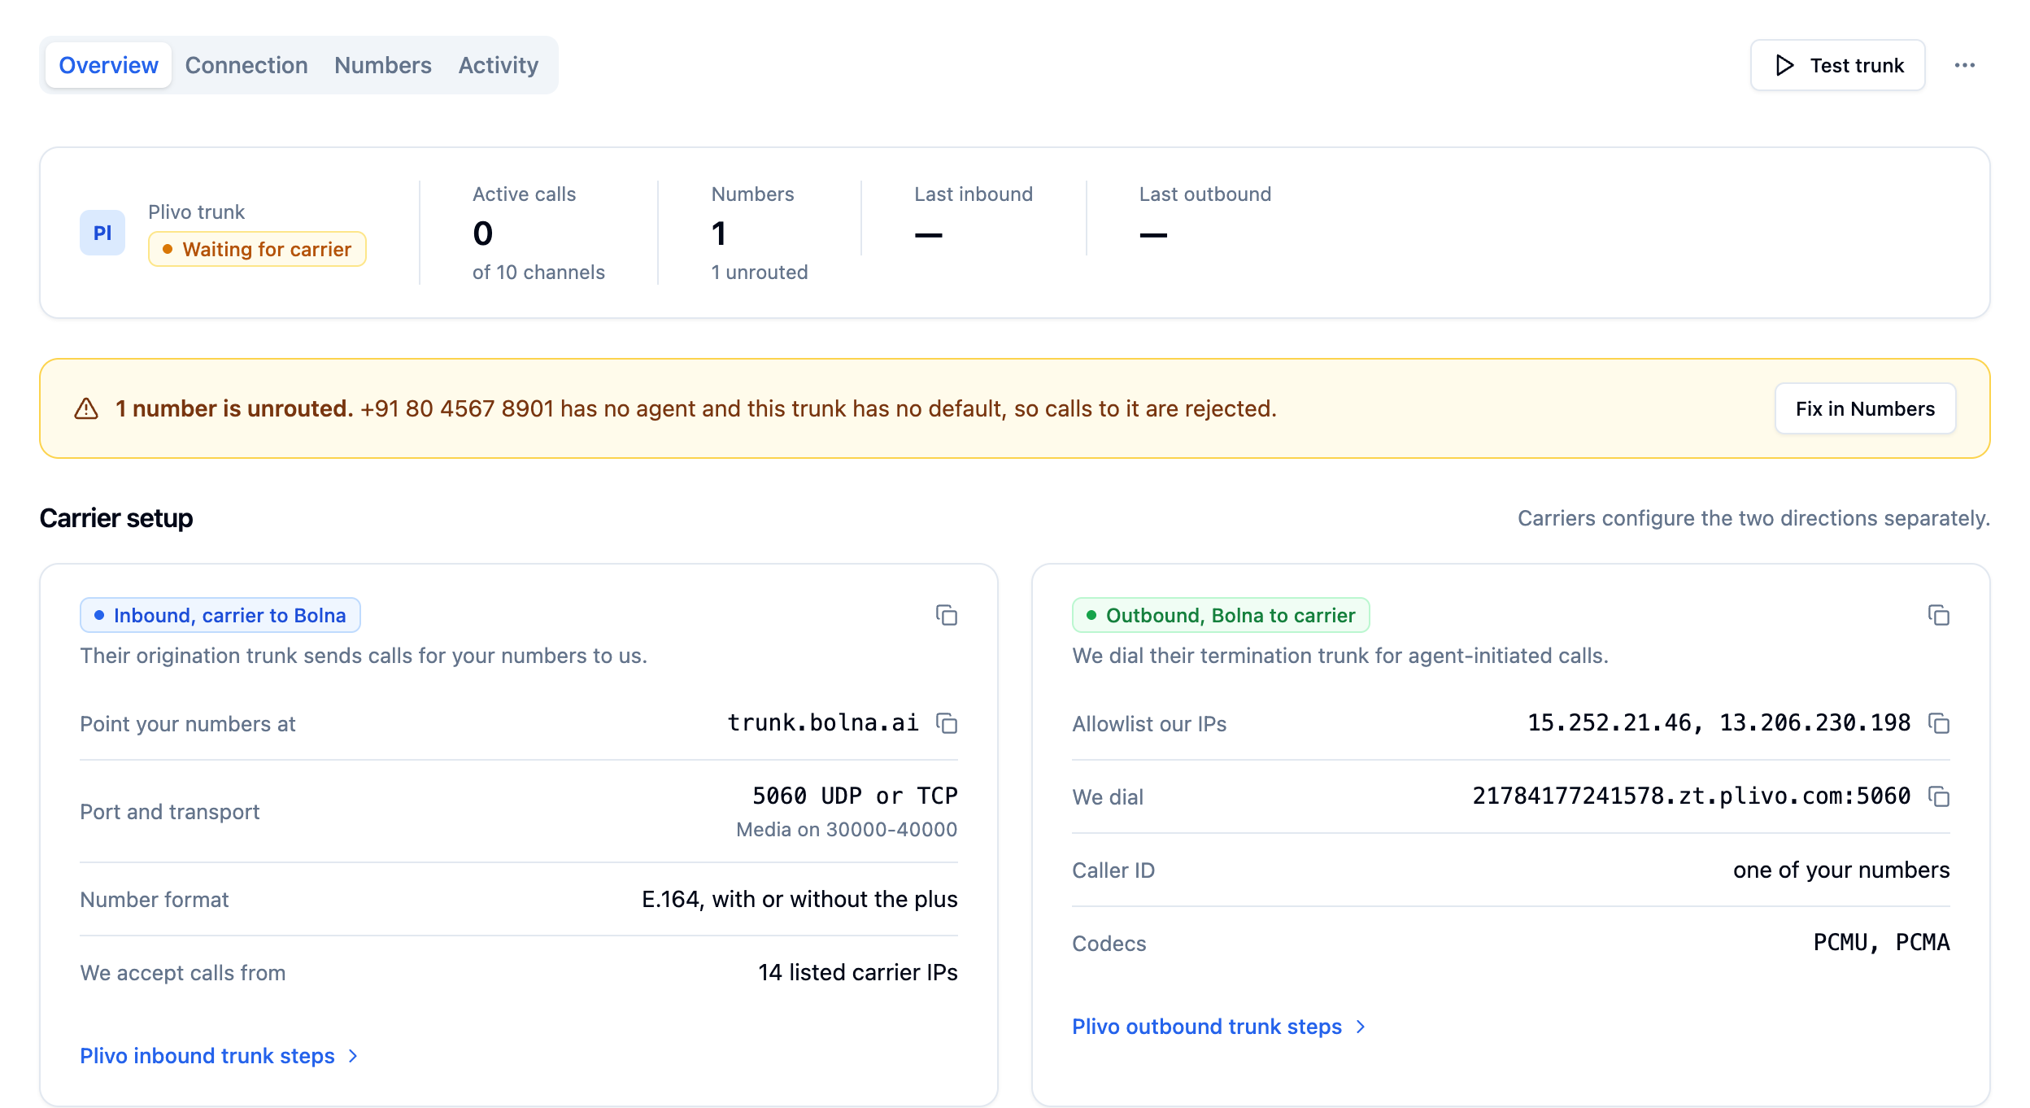Screen dimensions: 2030x1108
Task: Click the of 10 channels text
Action: coord(538,273)
